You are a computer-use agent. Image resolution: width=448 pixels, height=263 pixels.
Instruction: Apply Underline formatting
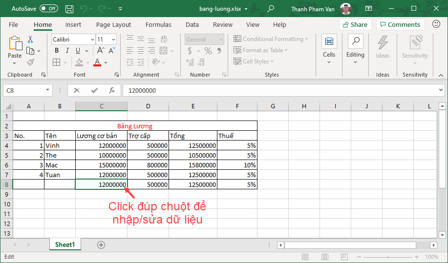[78, 50]
